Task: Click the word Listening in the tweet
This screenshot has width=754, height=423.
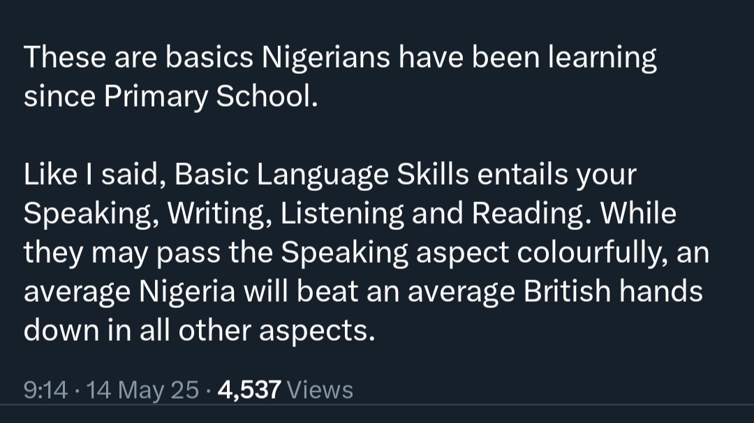Action: [342, 214]
